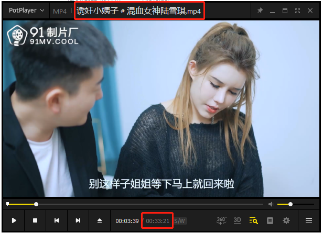323x233 pixels.
Task: Enable 360° video mode
Action: 221,220
